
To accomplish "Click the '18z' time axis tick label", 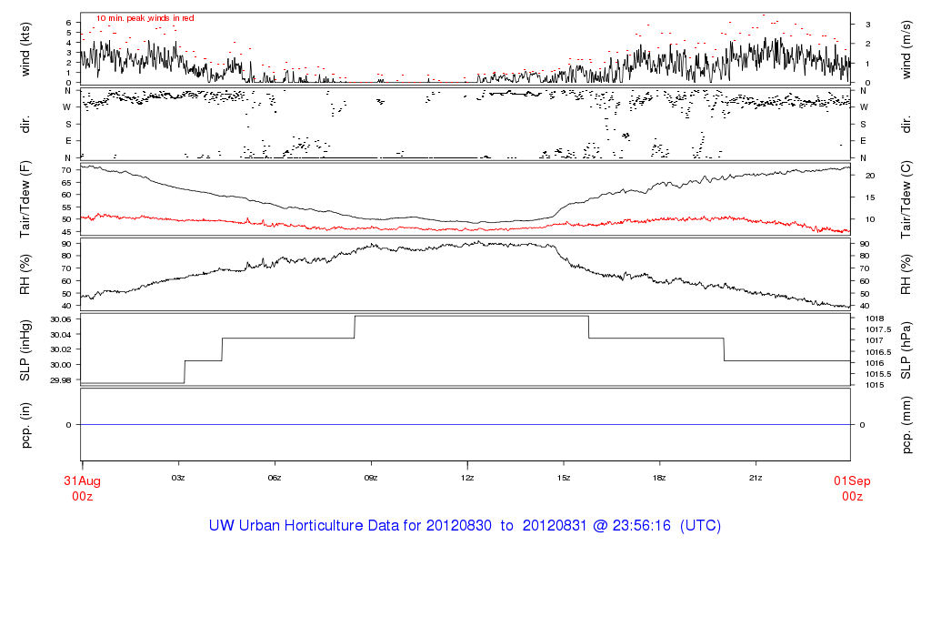I will [x=659, y=478].
